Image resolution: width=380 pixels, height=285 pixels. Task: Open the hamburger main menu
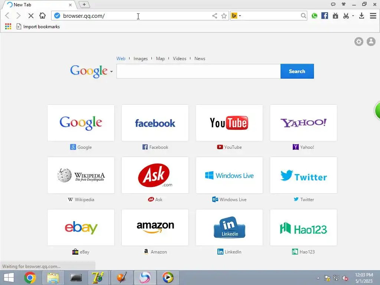click(373, 16)
